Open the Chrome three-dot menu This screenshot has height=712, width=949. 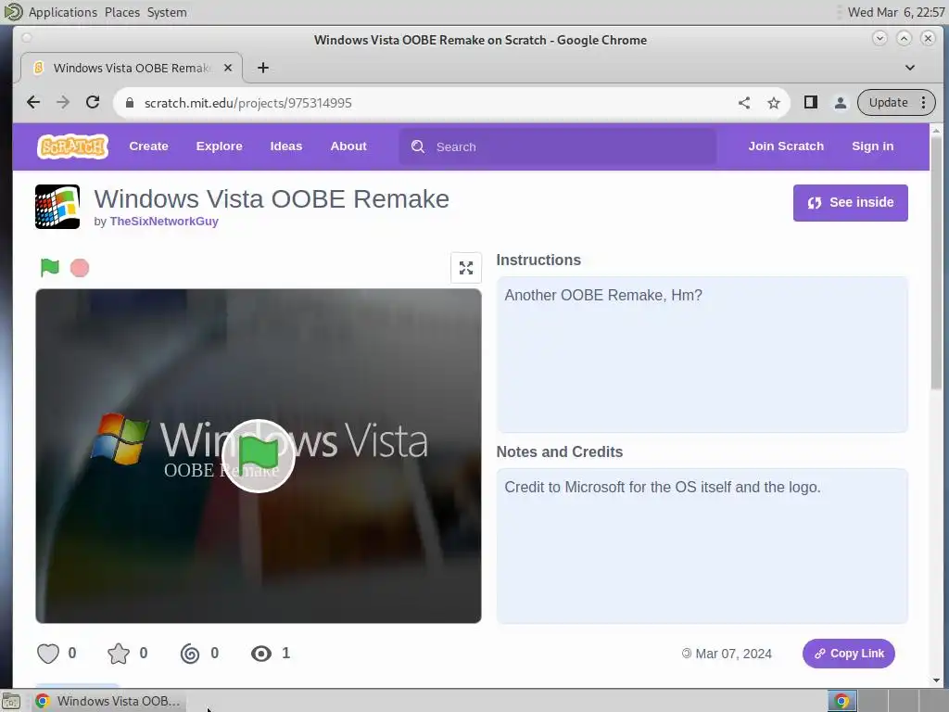point(924,102)
